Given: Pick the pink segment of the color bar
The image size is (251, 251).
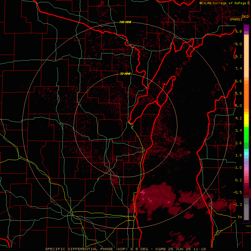Looking at the screenshot, I should [x=246, y=169].
